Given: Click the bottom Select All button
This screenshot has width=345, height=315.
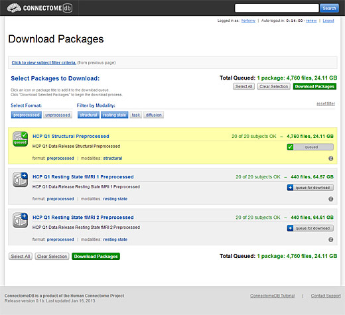Looking at the screenshot, I should click(21, 257).
